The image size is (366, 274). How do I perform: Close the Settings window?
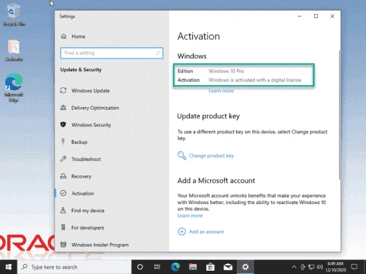[332, 16]
